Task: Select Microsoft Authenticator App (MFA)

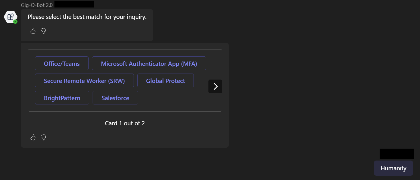Action: point(149,64)
